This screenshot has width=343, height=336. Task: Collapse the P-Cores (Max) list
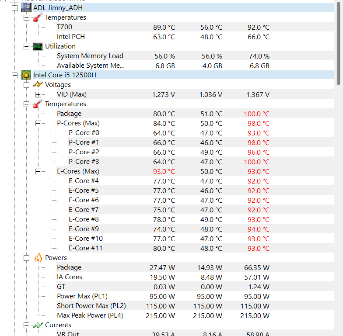pos(38,123)
